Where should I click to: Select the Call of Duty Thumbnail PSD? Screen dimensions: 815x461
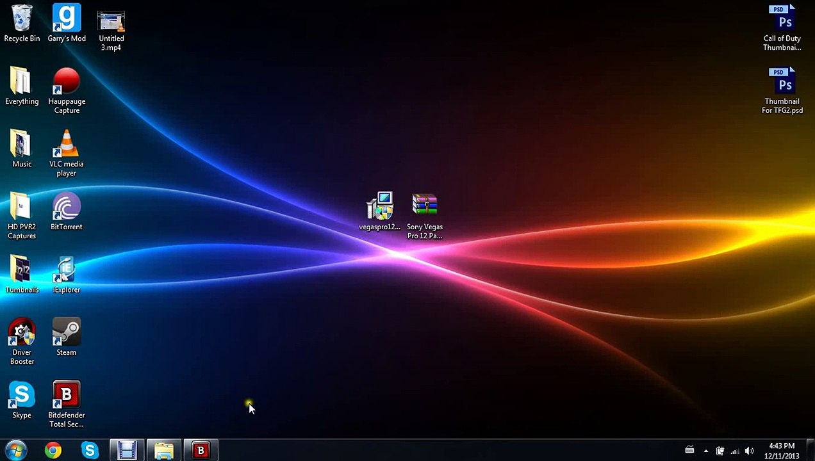pyautogui.click(x=782, y=28)
